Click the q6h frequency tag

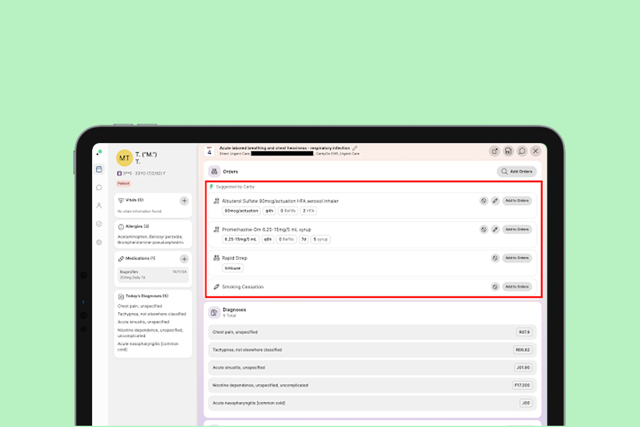coord(268,240)
